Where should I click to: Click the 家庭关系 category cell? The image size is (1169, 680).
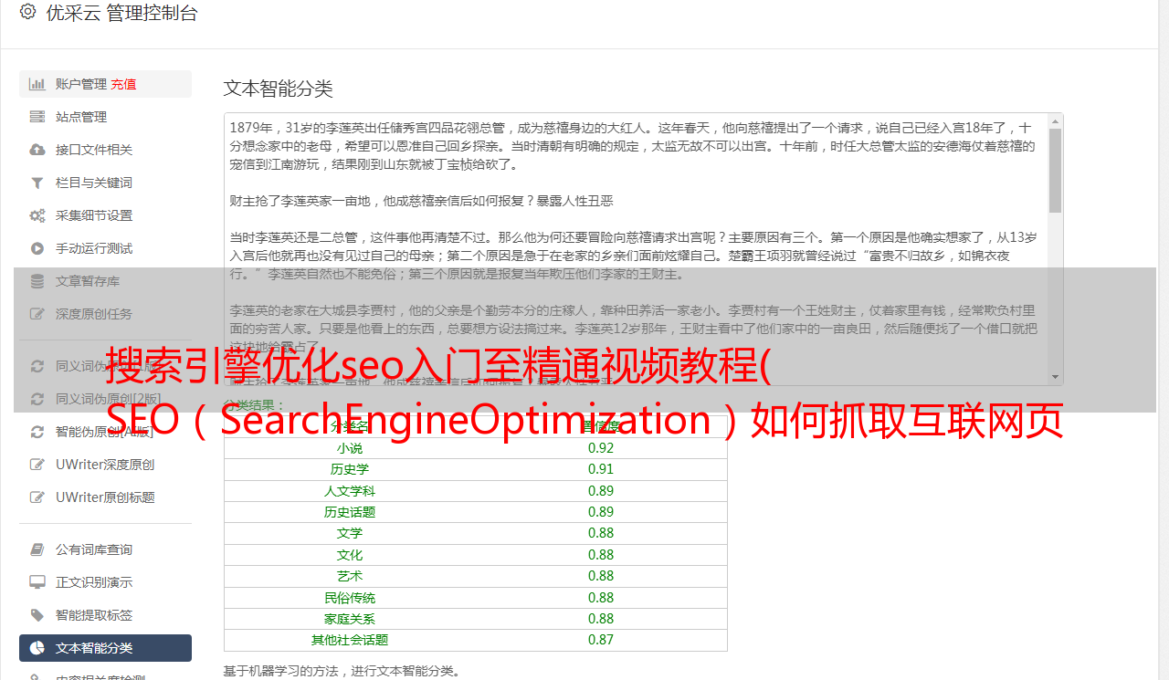(x=350, y=619)
